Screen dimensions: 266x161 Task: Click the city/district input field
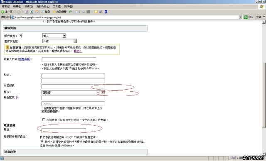[73, 86]
